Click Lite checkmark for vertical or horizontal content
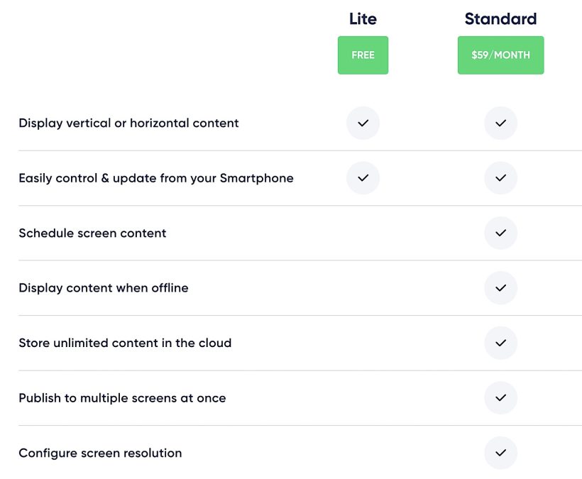 363,123
